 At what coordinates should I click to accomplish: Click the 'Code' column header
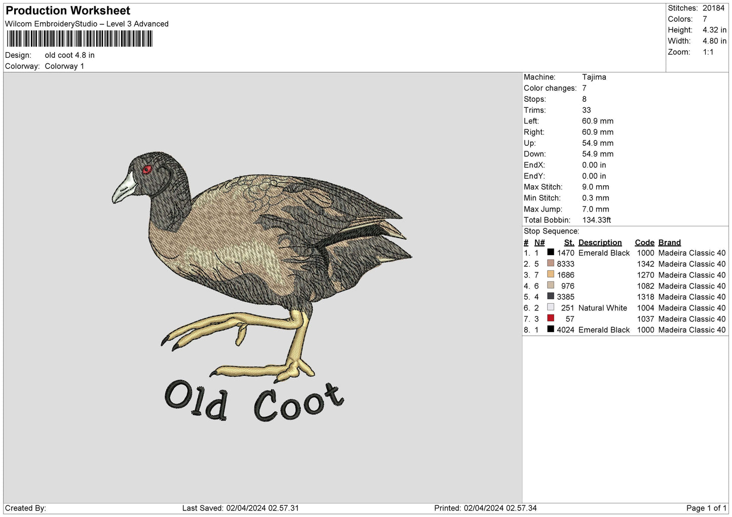point(644,243)
